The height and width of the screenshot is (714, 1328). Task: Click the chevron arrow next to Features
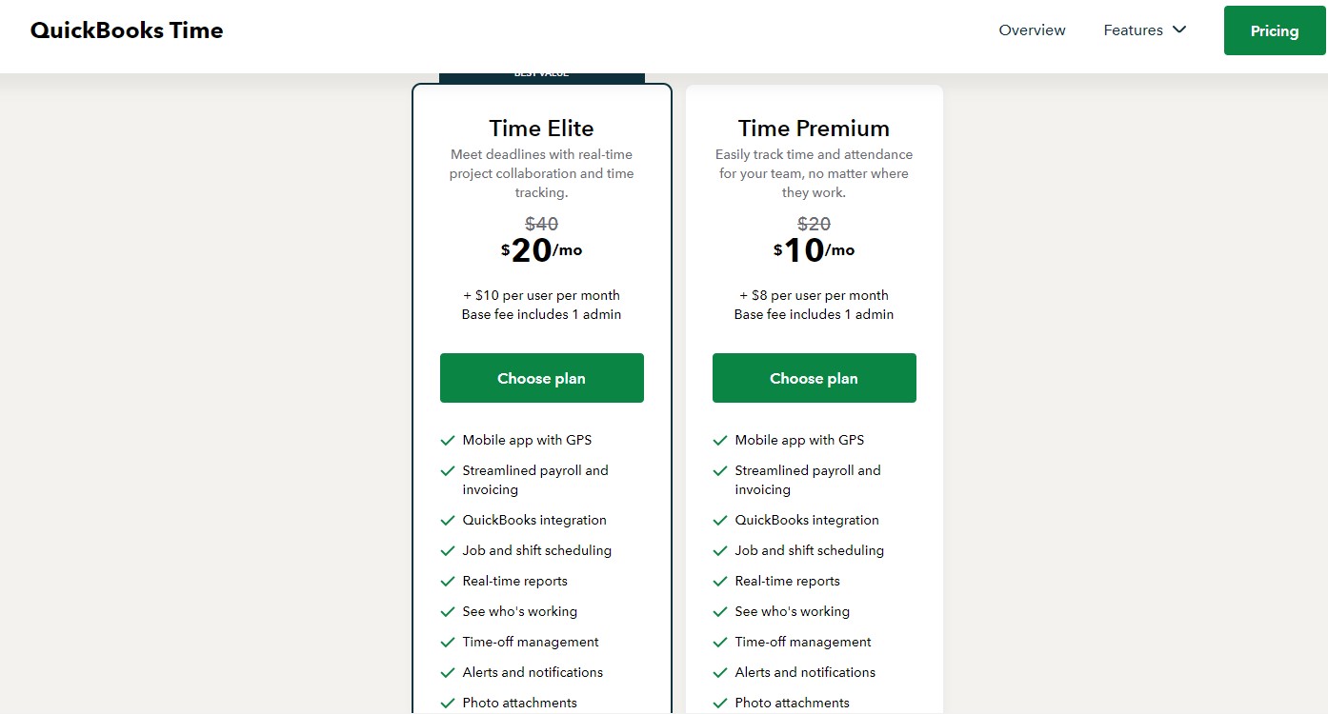1178,30
